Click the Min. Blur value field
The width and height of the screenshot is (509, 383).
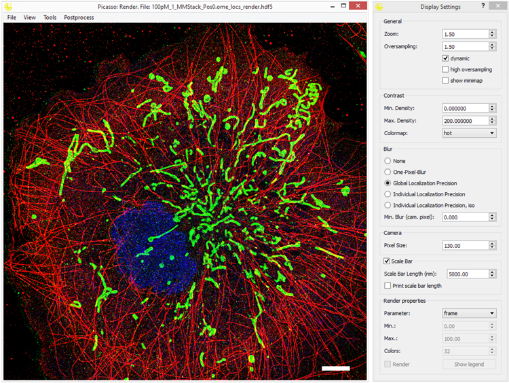tap(466, 217)
